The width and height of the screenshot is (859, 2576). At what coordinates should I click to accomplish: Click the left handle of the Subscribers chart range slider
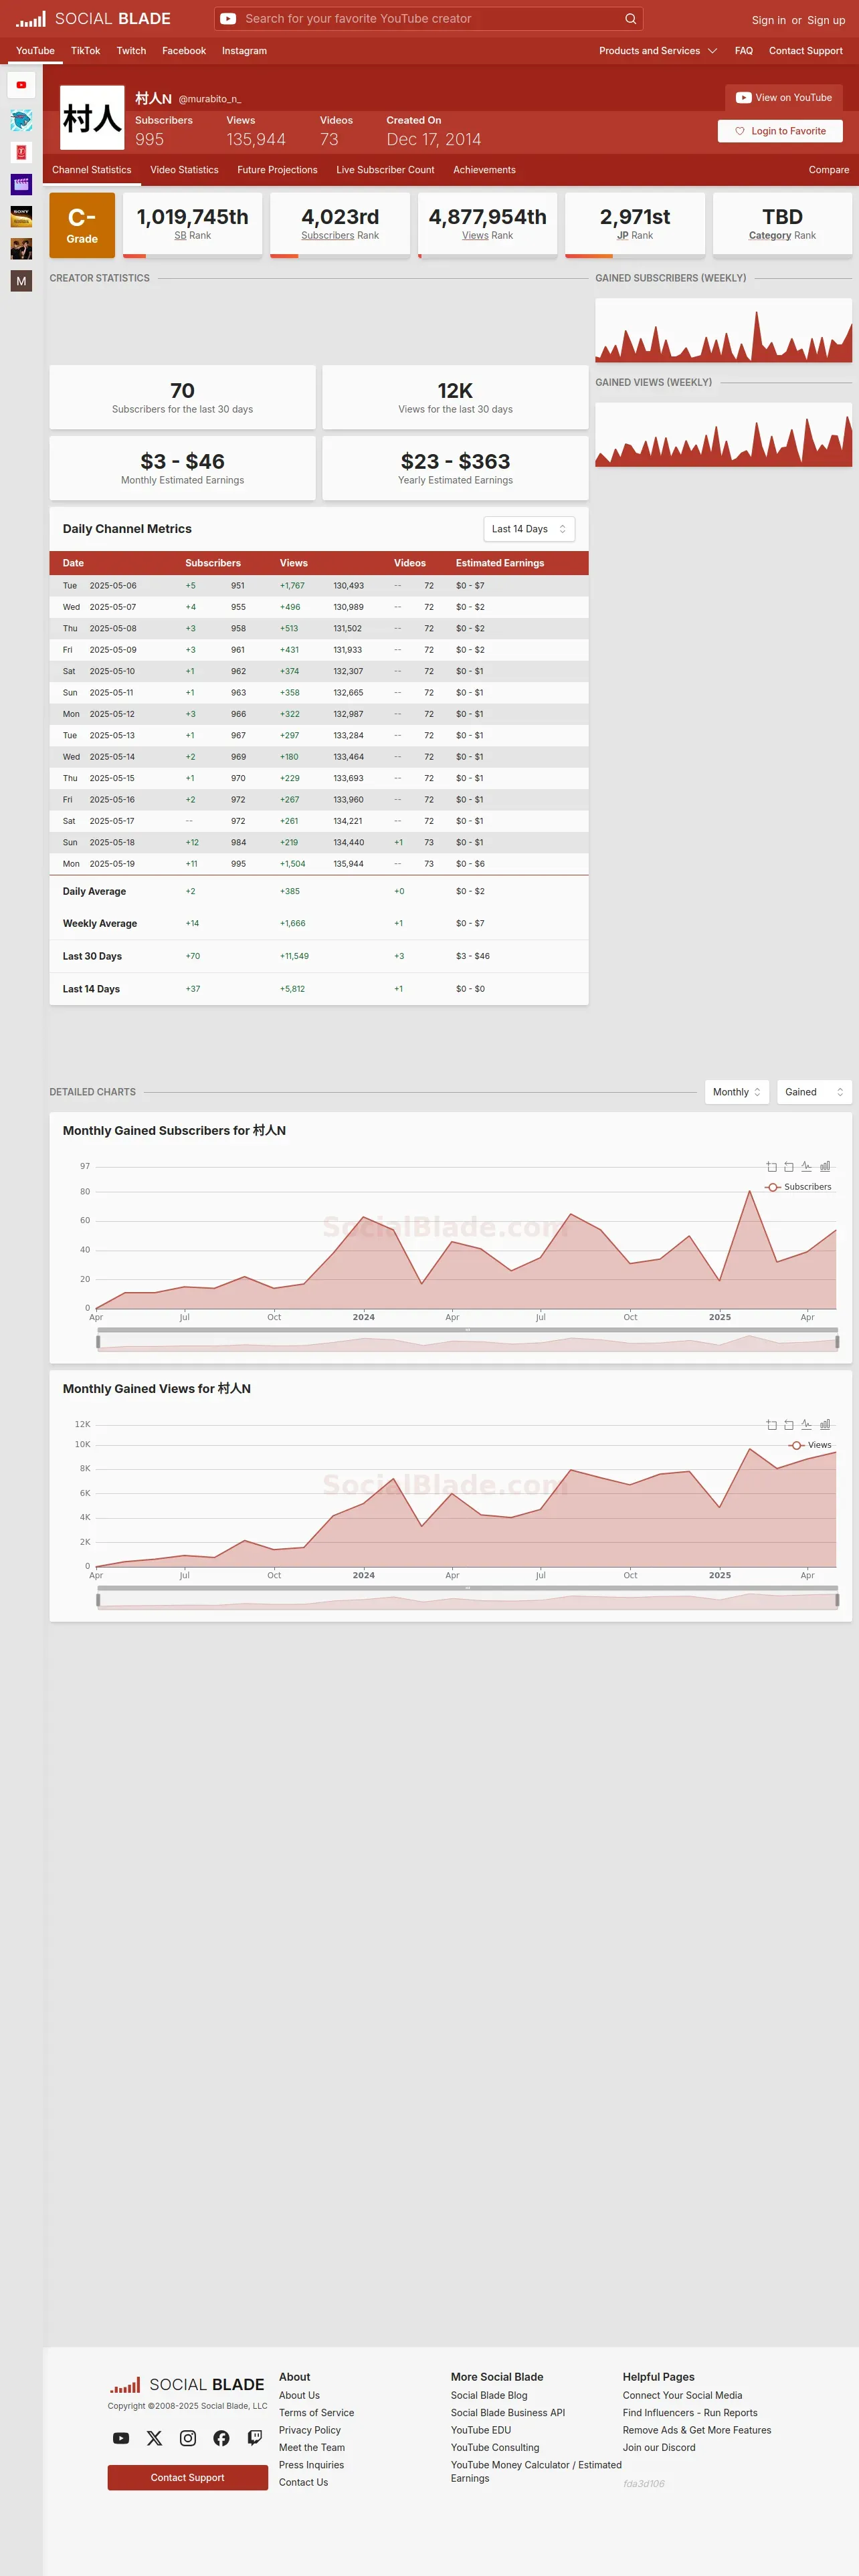pyautogui.click(x=98, y=1342)
